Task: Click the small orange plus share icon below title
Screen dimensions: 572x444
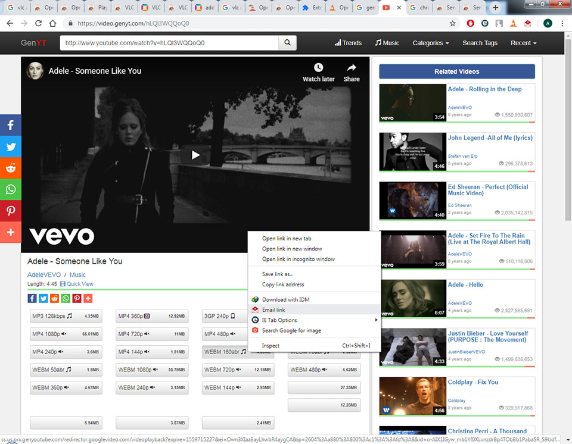Action: tap(88, 299)
